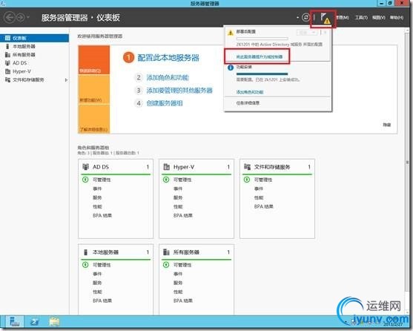Open 事件 in the 本地服务器 tile
This screenshot has width=413, height=331.
tap(97, 274)
